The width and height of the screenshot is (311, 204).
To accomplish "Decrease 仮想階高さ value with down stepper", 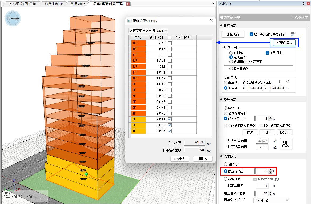I will click(x=270, y=172).
